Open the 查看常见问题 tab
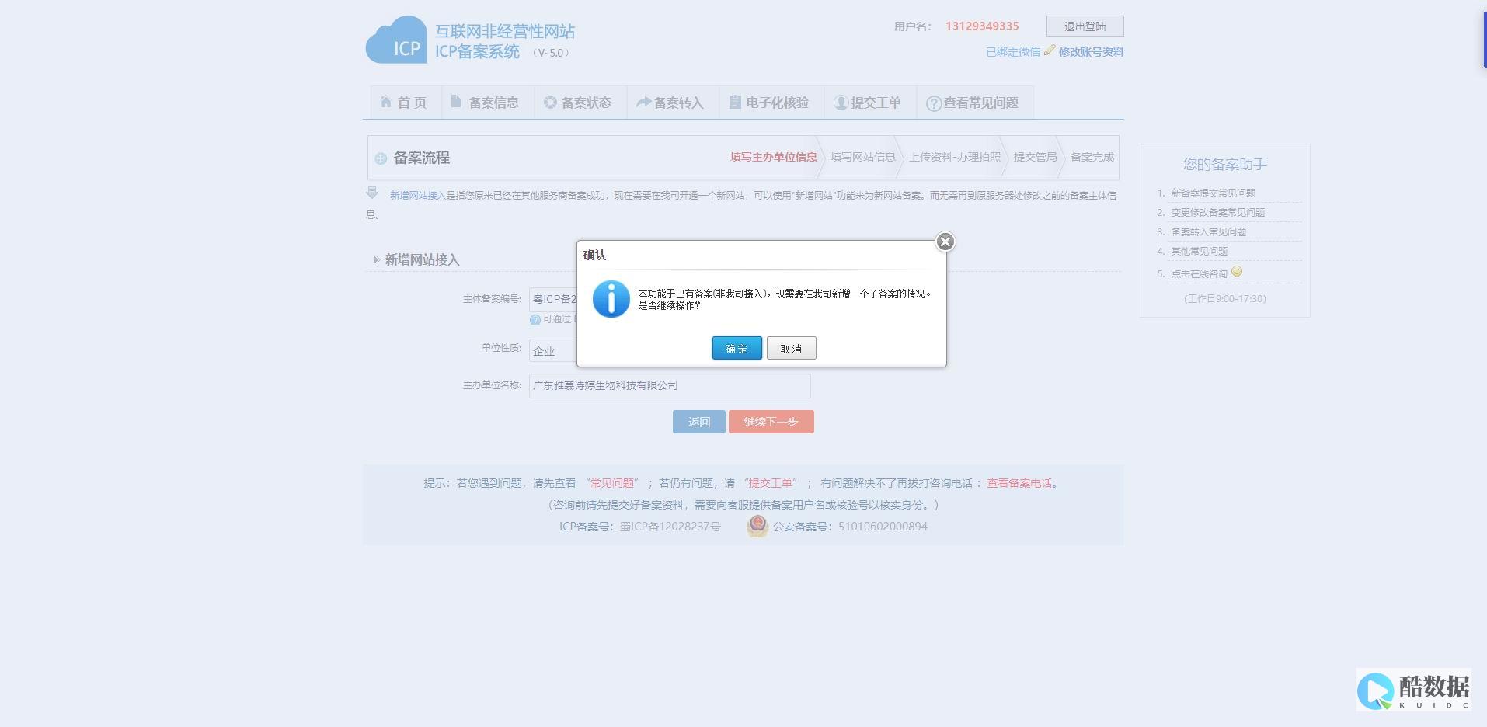The width and height of the screenshot is (1487, 727). pos(973,103)
